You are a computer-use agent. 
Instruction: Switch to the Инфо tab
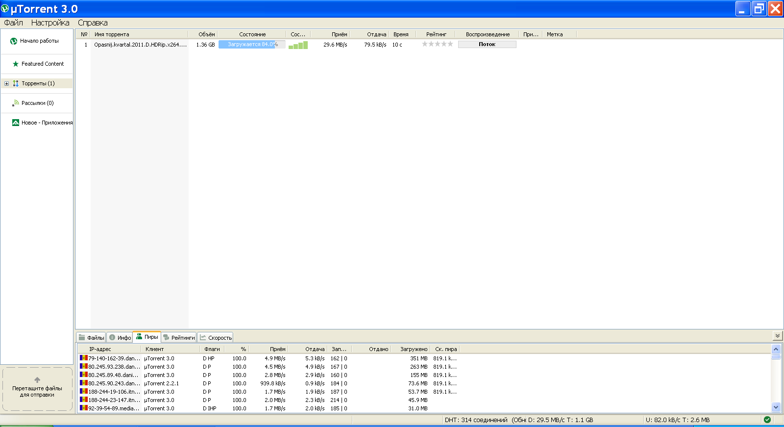point(120,337)
